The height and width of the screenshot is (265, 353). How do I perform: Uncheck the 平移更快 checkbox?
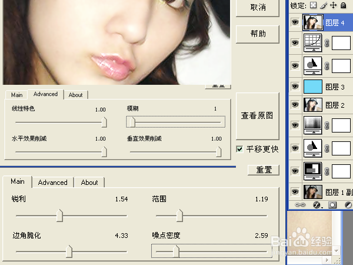[x=239, y=149]
